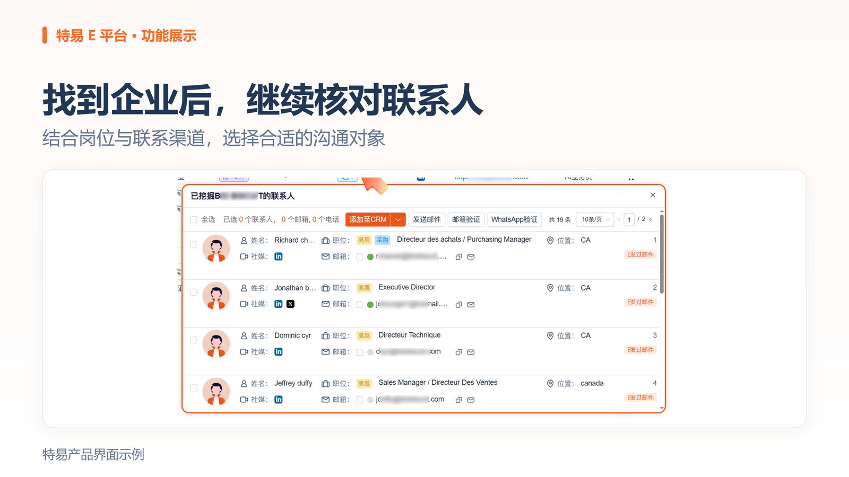Click 已发过邮件 tag in Richard ch... row
Image resolution: width=849 pixels, height=477 pixels.
pos(640,254)
